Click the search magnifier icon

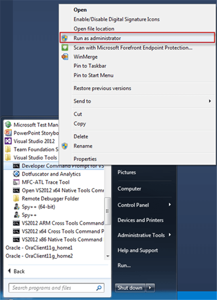point(99,288)
